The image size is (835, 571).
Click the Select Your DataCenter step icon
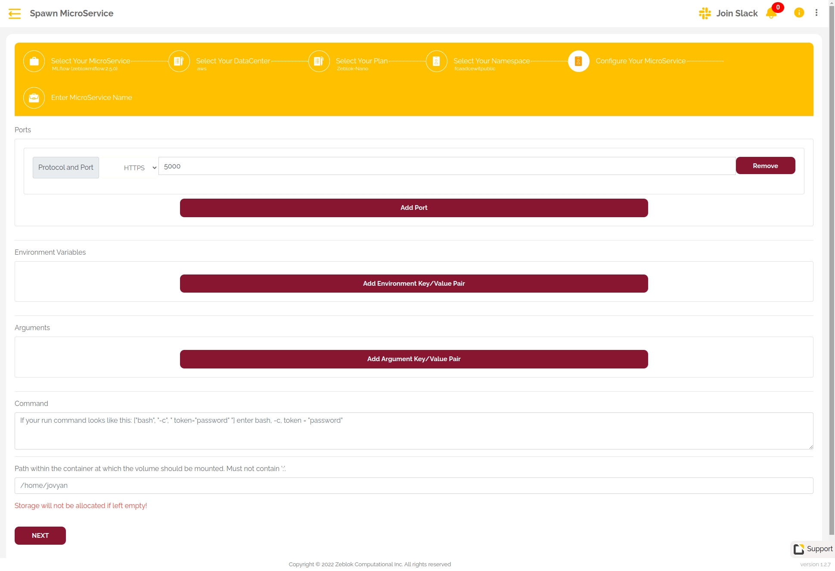pyautogui.click(x=179, y=61)
